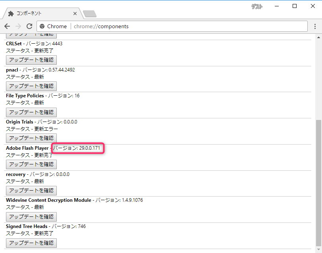The image size is (322, 253).
Task: Close the コンポーネント tab
Action: (75, 14)
